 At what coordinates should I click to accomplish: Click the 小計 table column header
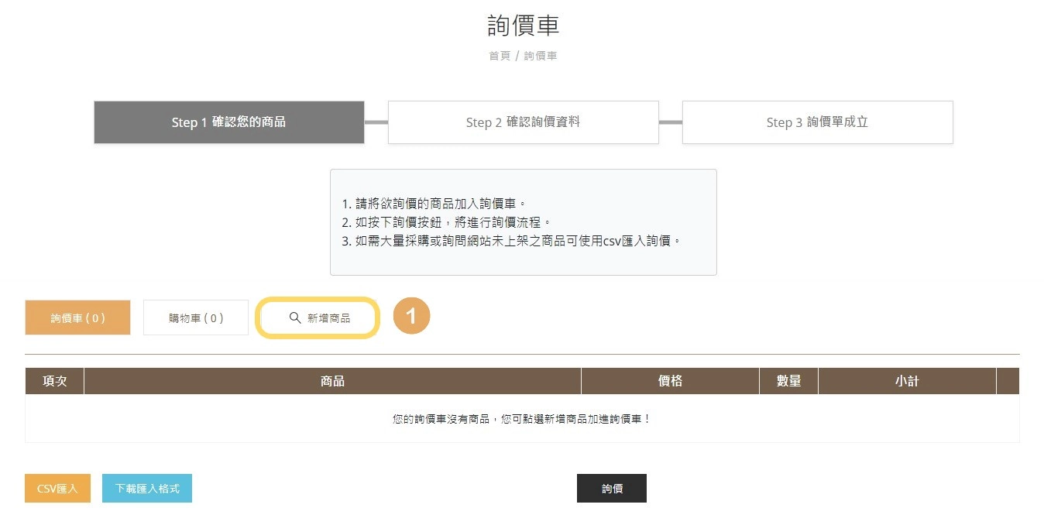(906, 380)
